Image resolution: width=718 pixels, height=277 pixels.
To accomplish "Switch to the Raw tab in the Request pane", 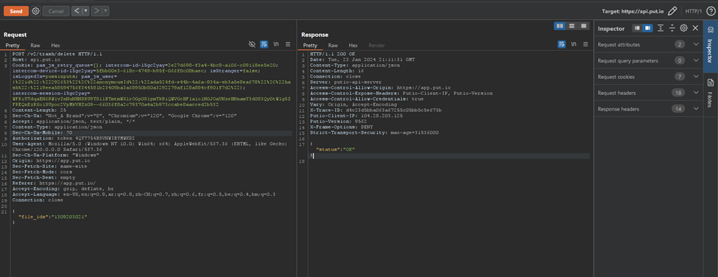I will [x=35, y=46].
